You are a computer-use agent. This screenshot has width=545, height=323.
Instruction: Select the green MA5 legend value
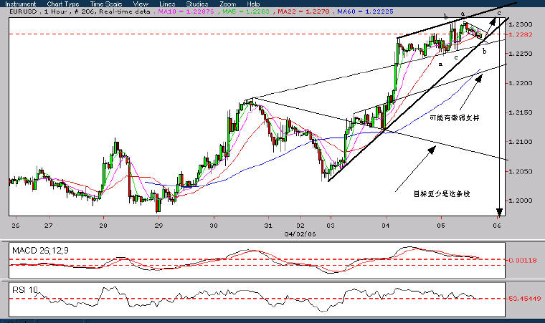pyautogui.click(x=245, y=11)
